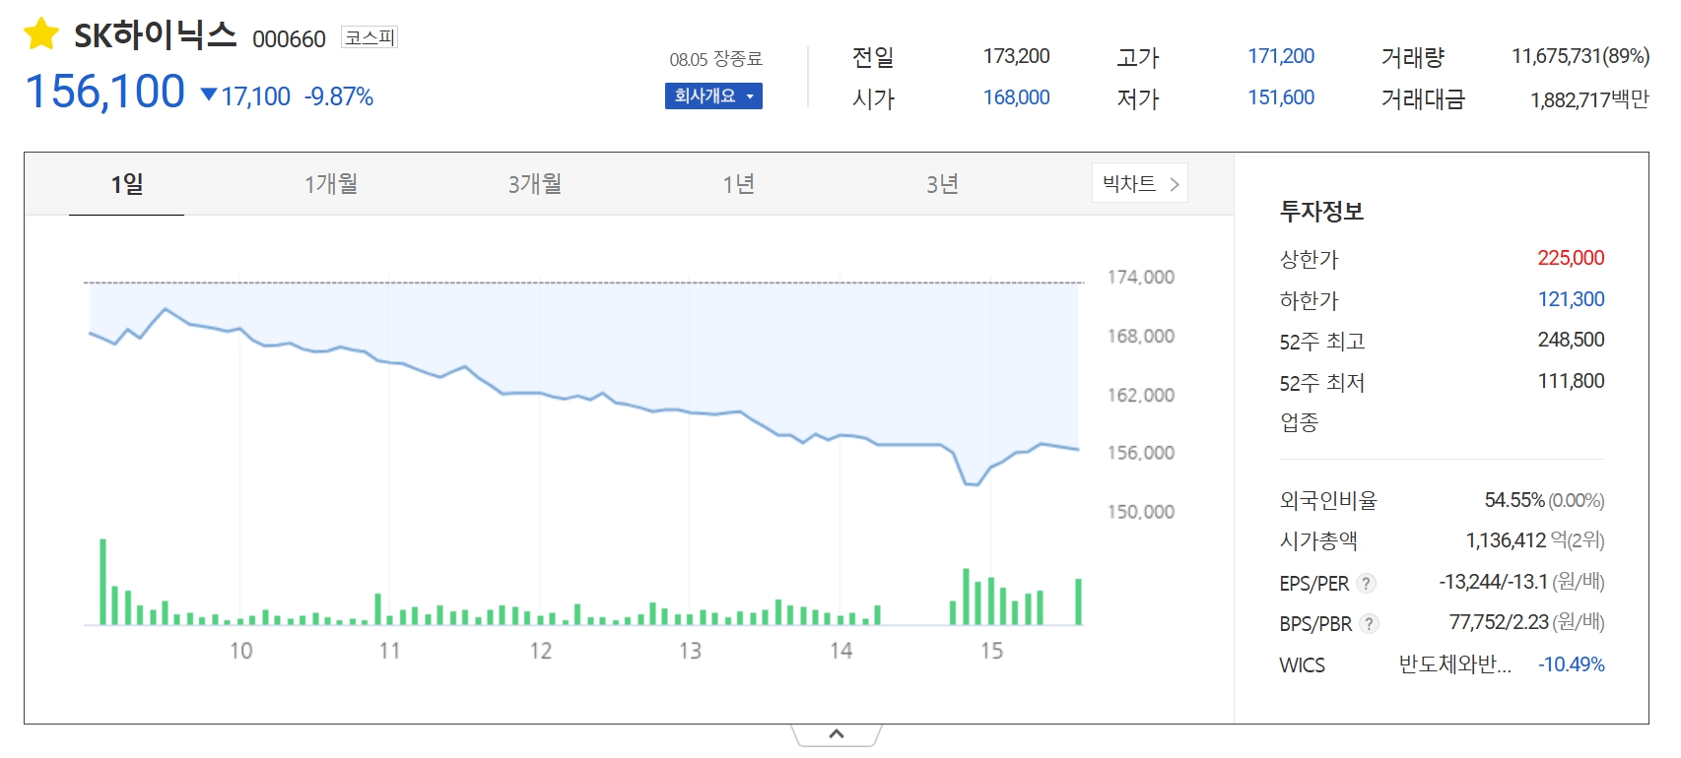The image size is (1681, 758).
Task: Open the 회사개요 dropdown
Action: pyautogui.click(x=713, y=96)
